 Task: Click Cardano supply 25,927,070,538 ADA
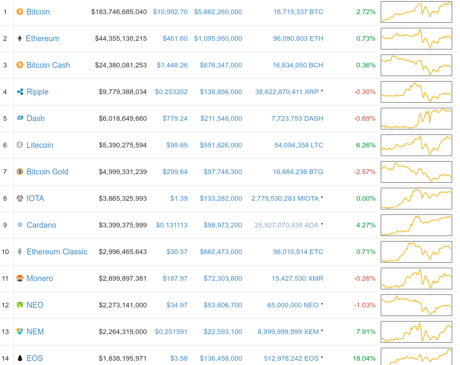tap(287, 225)
